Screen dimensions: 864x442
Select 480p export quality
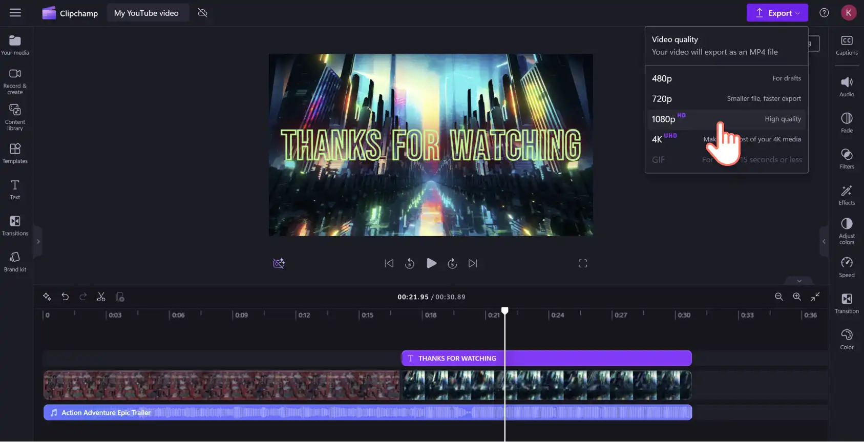click(726, 78)
